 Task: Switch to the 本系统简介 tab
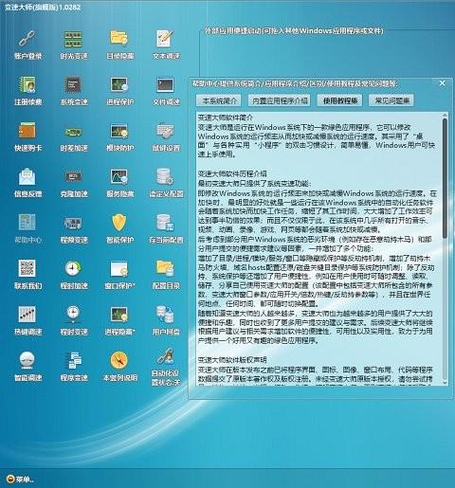tap(219, 100)
